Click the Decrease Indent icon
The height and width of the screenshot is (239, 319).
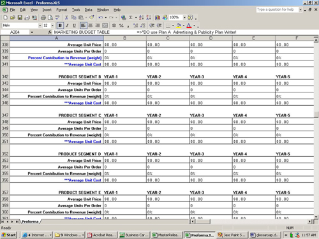[x=152, y=25]
